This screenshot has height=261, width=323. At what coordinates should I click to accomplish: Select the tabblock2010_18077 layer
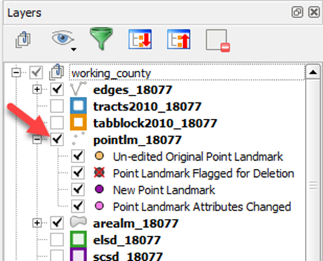155,123
